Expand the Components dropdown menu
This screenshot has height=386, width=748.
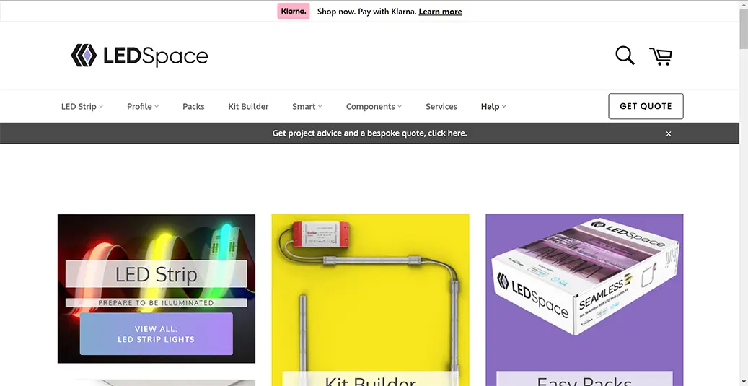pyautogui.click(x=374, y=106)
